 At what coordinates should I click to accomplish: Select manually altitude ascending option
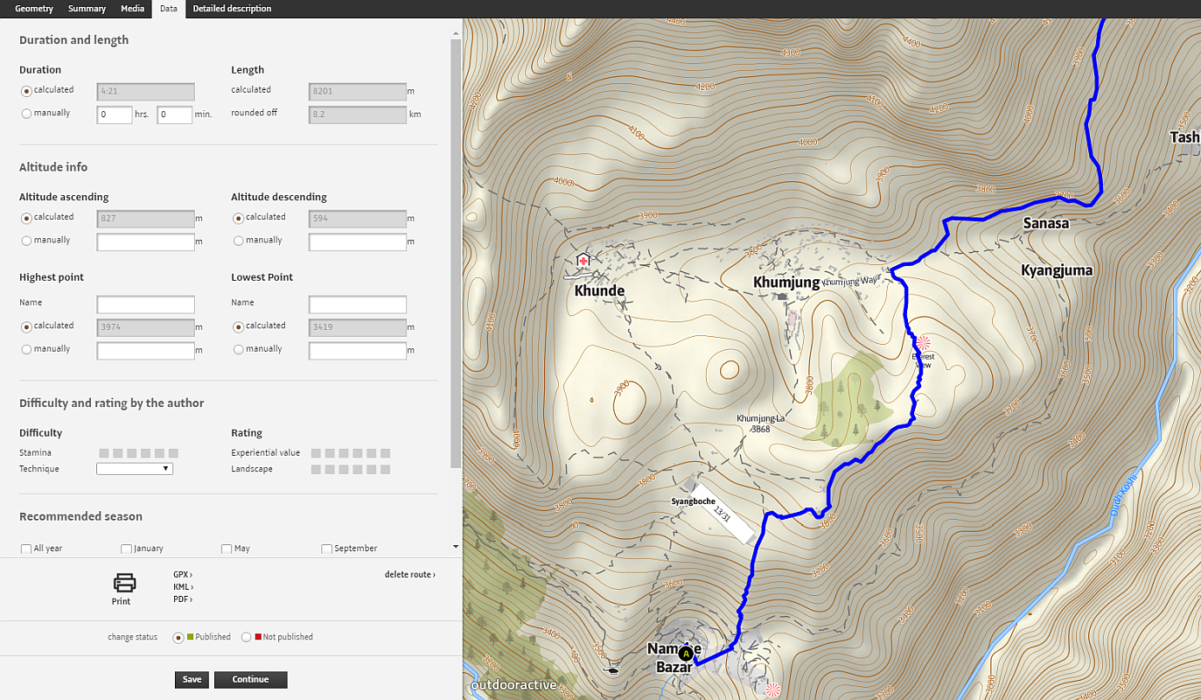click(26, 241)
